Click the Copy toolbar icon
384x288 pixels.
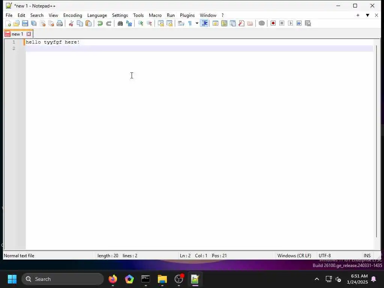pos(80,23)
